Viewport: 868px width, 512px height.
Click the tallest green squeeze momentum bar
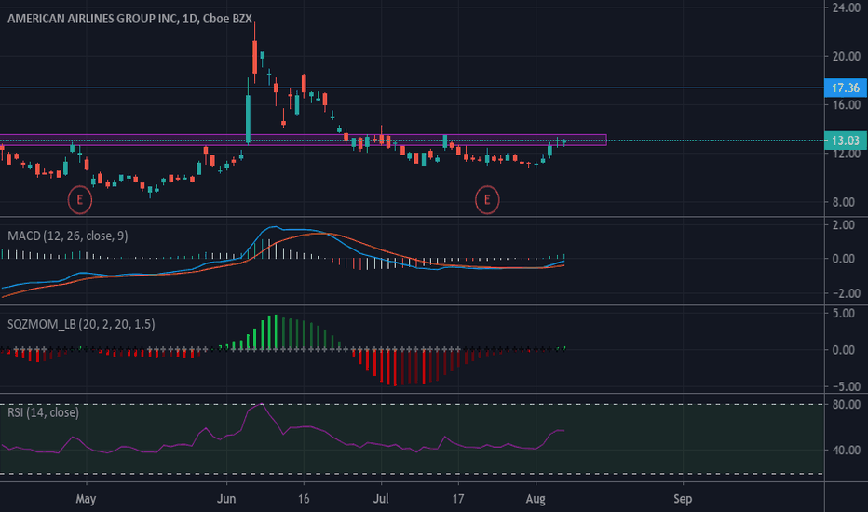[275, 332]
